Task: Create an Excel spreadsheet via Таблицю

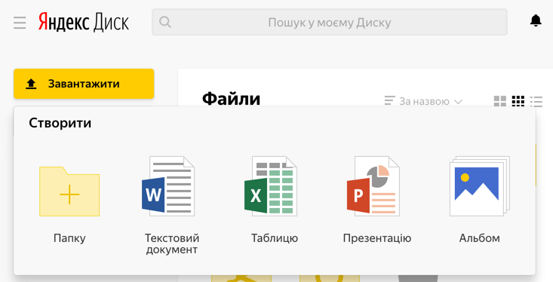Action: 271,186
